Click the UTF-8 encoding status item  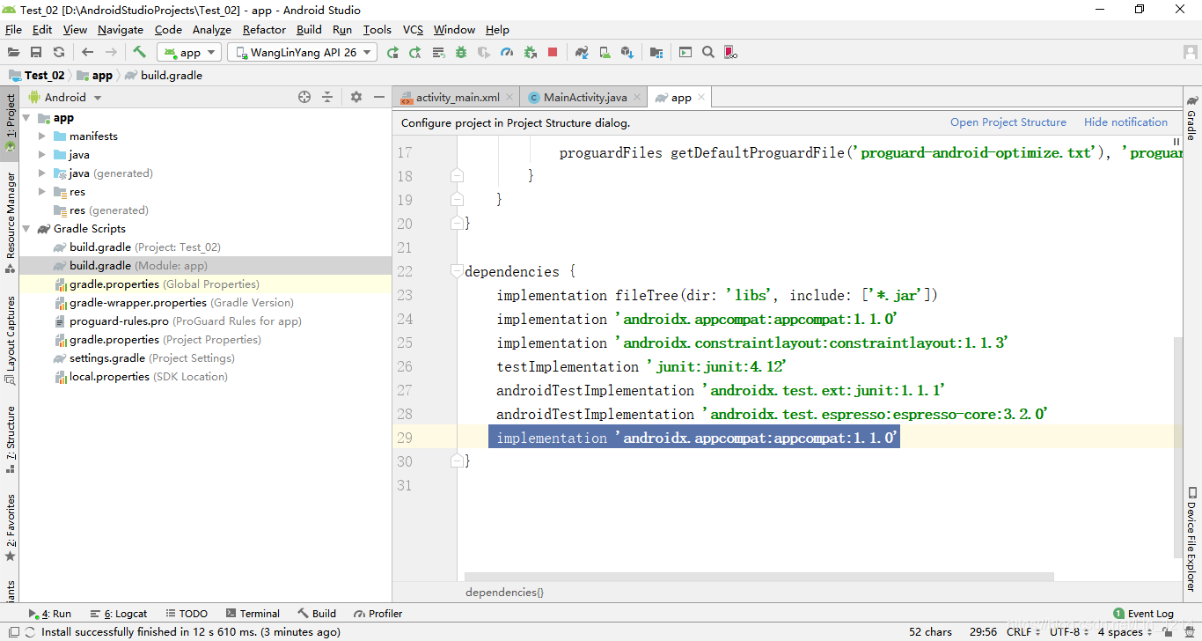coord(1069,632)
